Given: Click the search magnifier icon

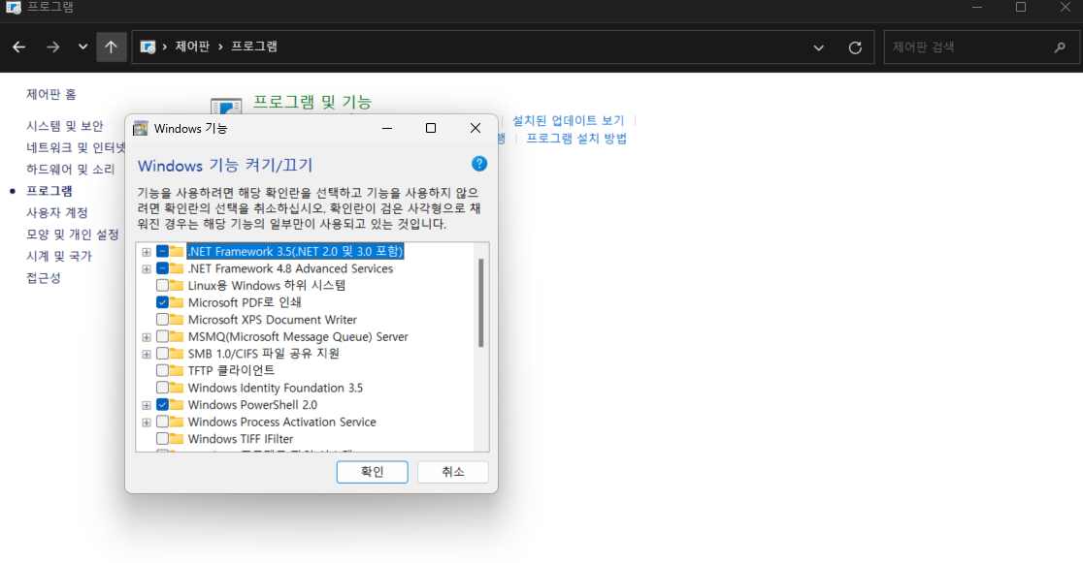Looking at the screenshot, I should (x=1060, y=47).
